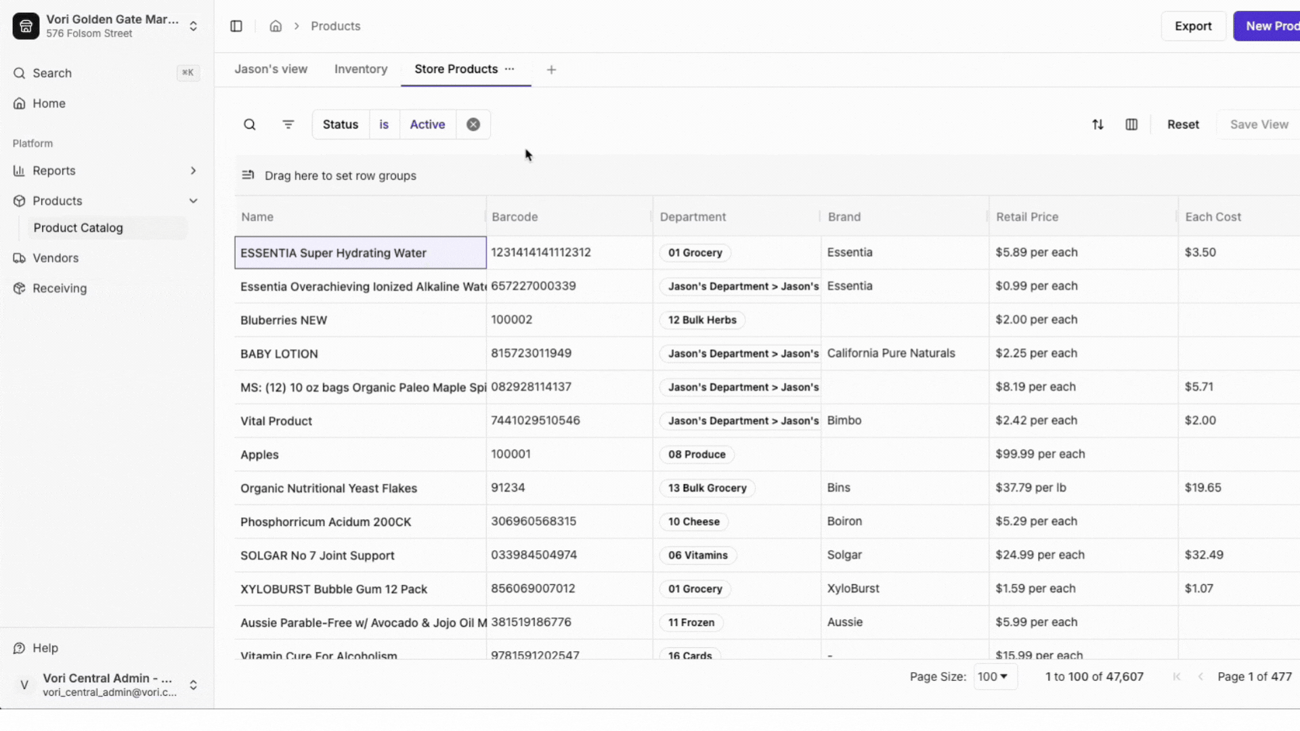
Task: Open the sort icon
Action: point(1098,125)
